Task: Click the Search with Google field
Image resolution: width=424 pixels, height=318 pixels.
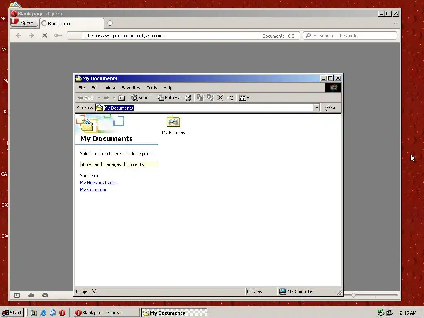Action: point(357,36)
